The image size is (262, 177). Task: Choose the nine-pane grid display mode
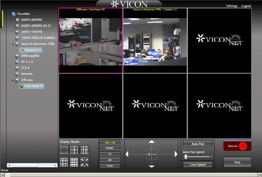[x=64, y=162]
